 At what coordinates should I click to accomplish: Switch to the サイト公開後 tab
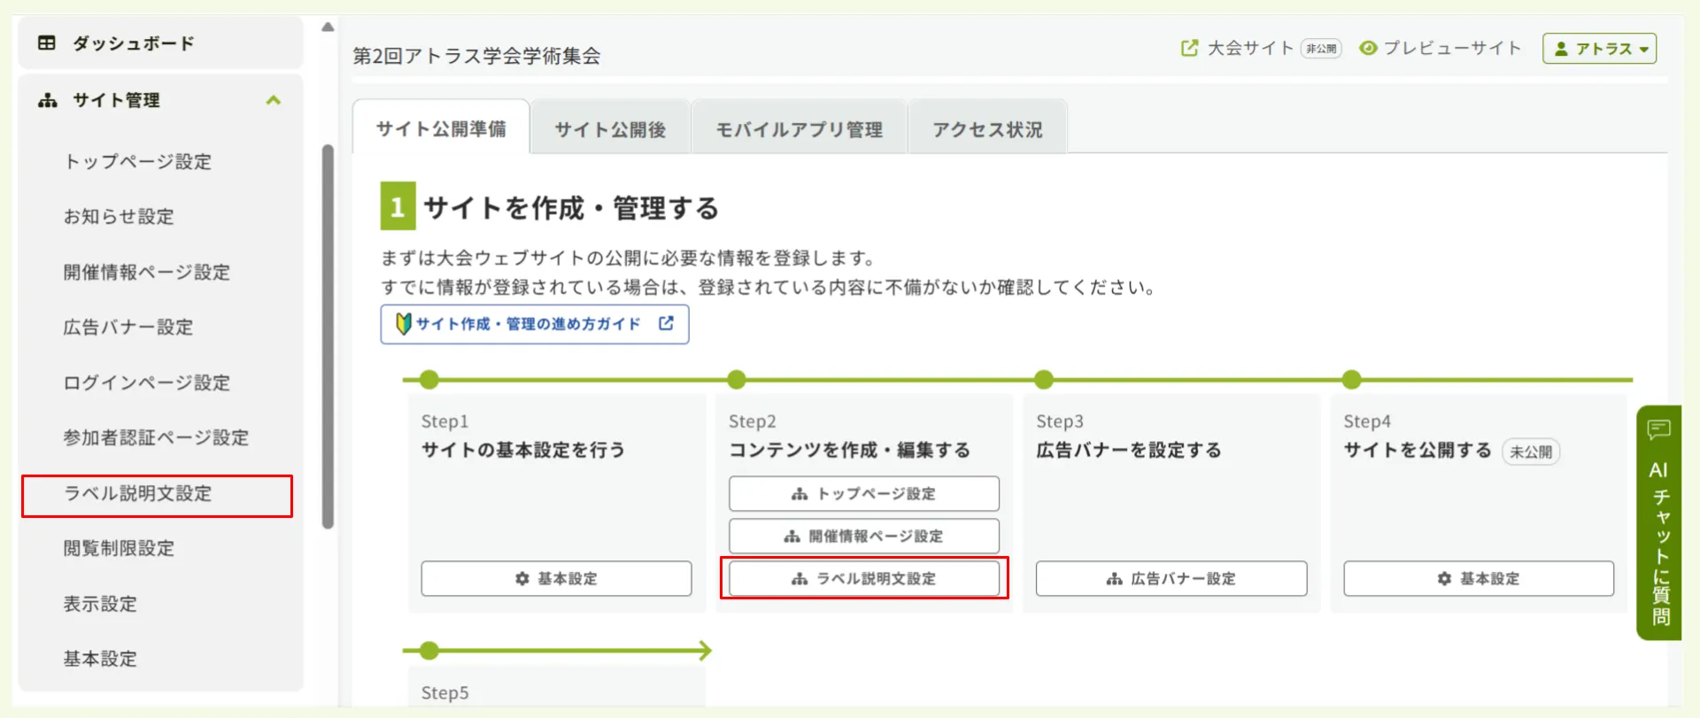click(x=610, y=129)
